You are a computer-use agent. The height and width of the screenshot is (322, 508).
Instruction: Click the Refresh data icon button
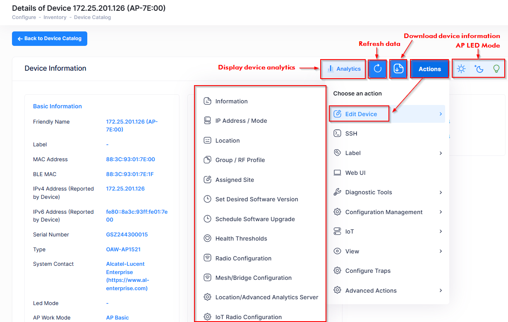point(378,69)
